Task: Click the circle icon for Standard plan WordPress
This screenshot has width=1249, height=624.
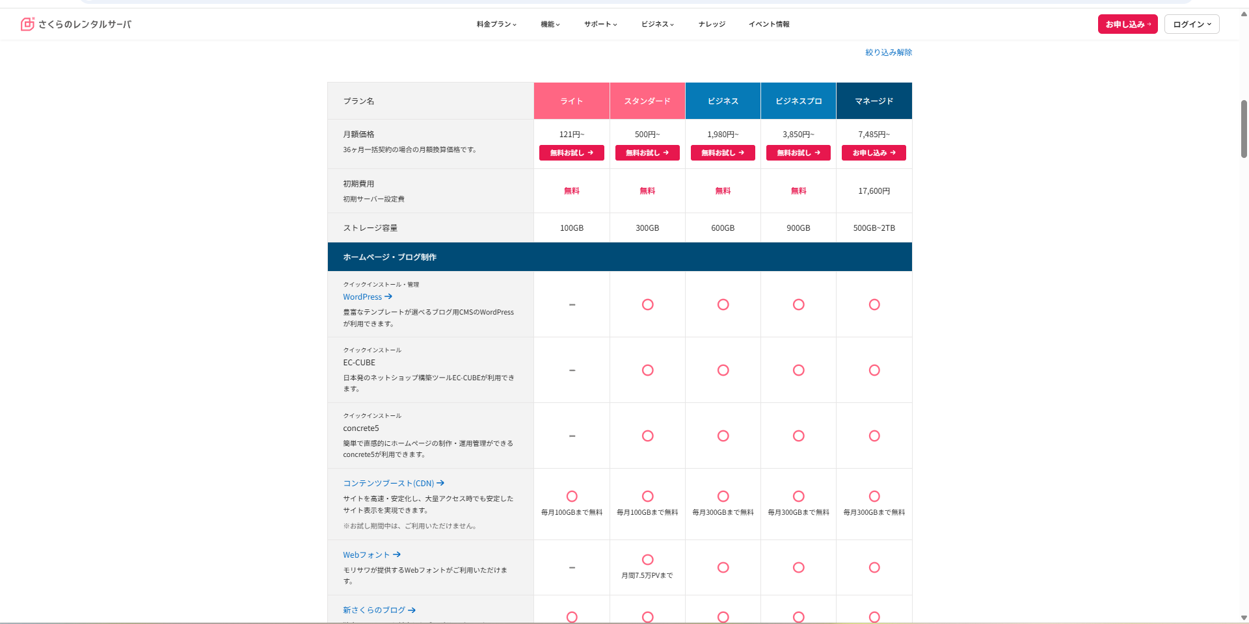Action: tap(647, 304)
